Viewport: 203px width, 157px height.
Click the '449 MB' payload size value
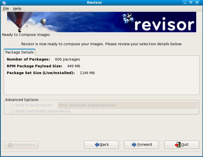click(x=74, y=66)
